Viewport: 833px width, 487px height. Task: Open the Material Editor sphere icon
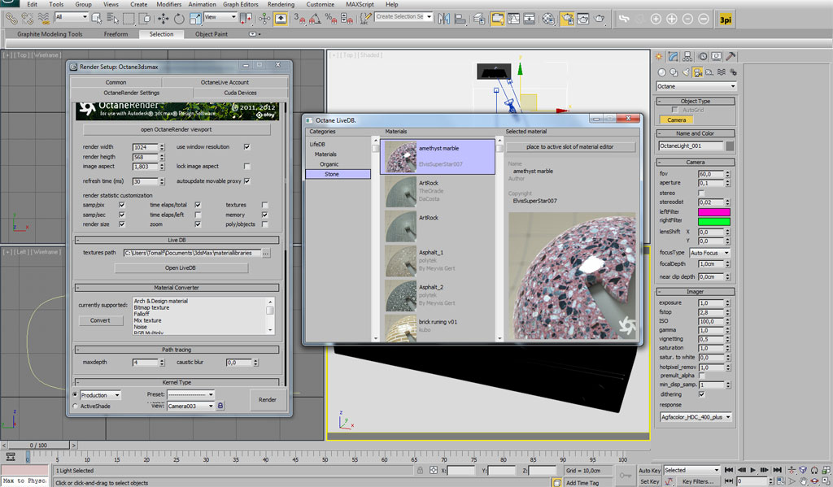click(x=548, y=19)
